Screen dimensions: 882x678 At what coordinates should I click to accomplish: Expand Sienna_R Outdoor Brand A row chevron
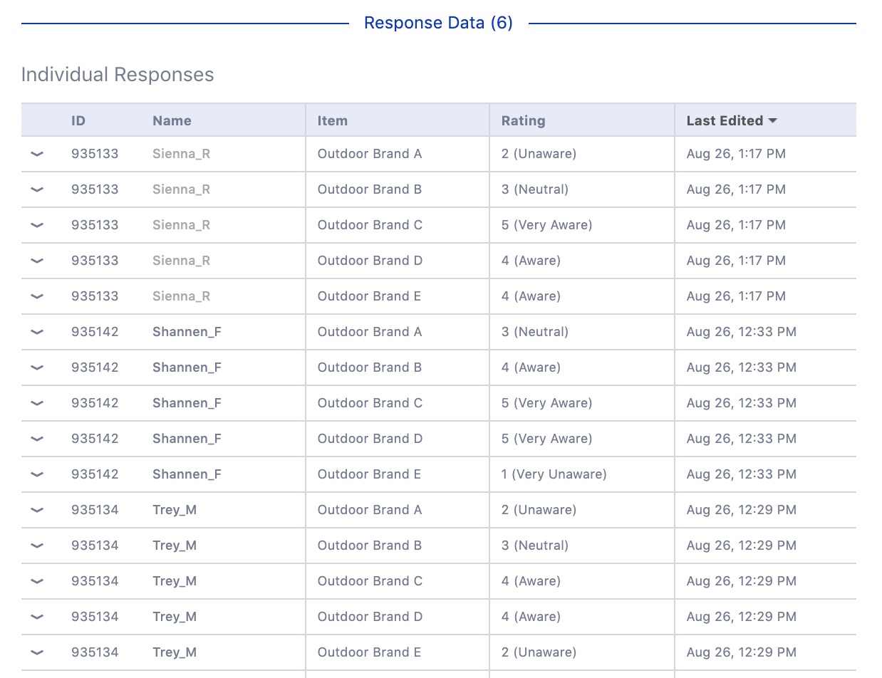point(37,154)
